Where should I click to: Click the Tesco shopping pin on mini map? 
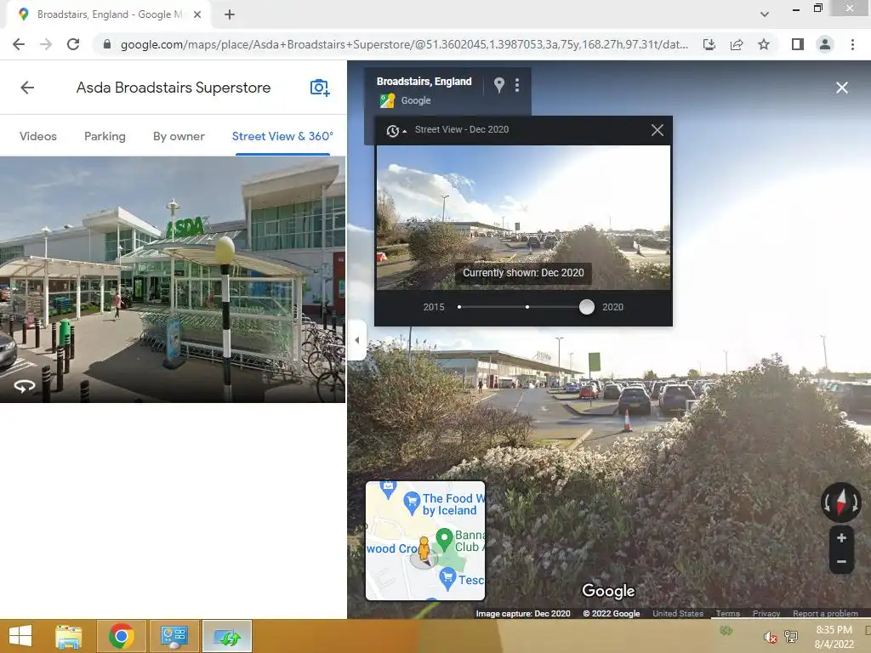[447, 578]
